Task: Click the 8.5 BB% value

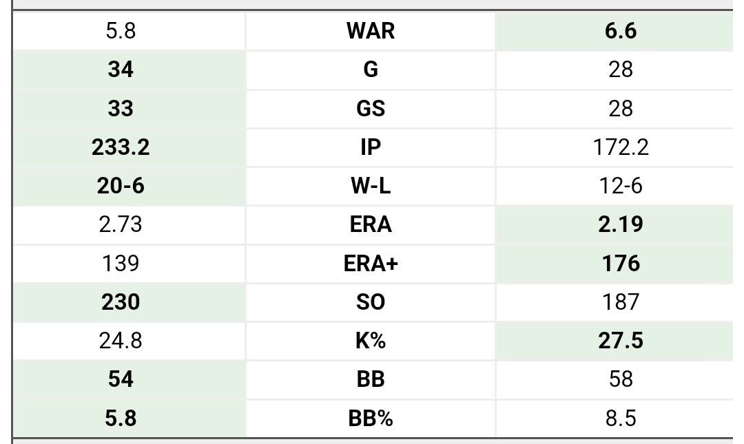Action: coord(621,418)
